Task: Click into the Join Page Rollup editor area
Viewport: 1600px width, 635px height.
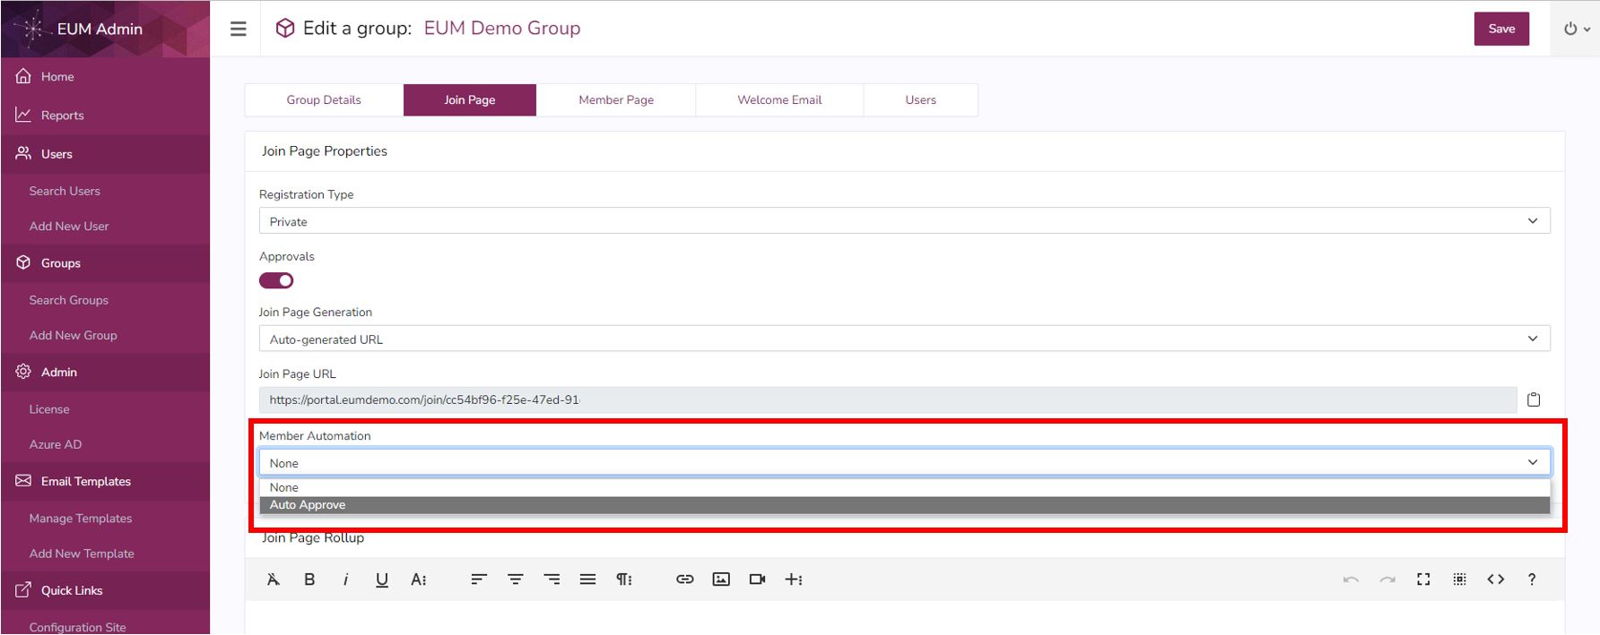Action: click(904, 618)
